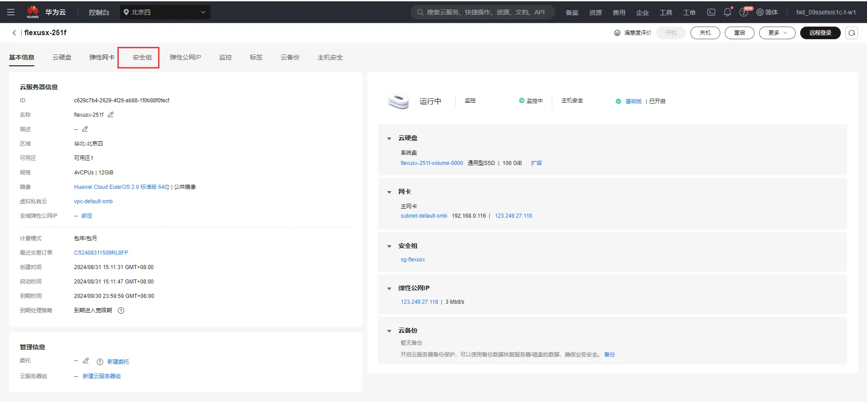Collapse the 弹性公网IP section
The height and width of the screenshot is (402, 867).
(389, 288)
